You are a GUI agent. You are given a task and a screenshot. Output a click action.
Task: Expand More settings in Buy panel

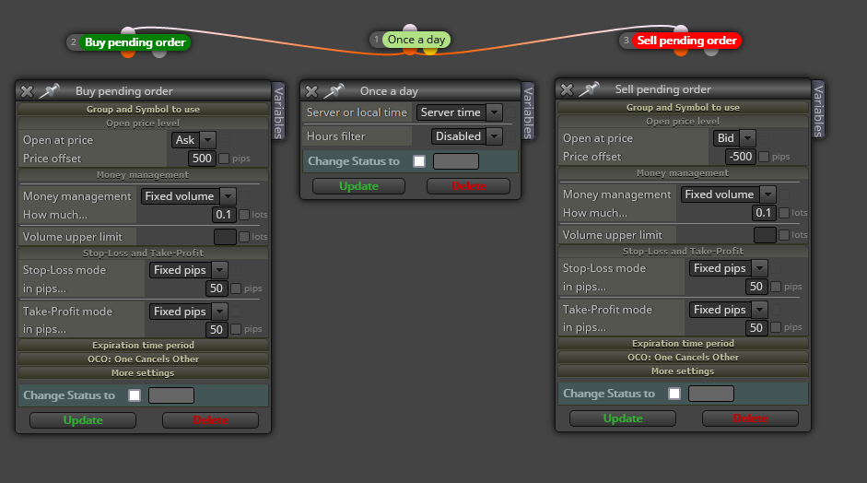click(x=143, y=373)
